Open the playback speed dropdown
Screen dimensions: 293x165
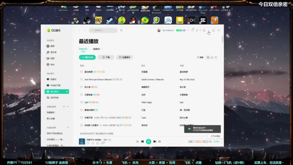tap(191, 142)
